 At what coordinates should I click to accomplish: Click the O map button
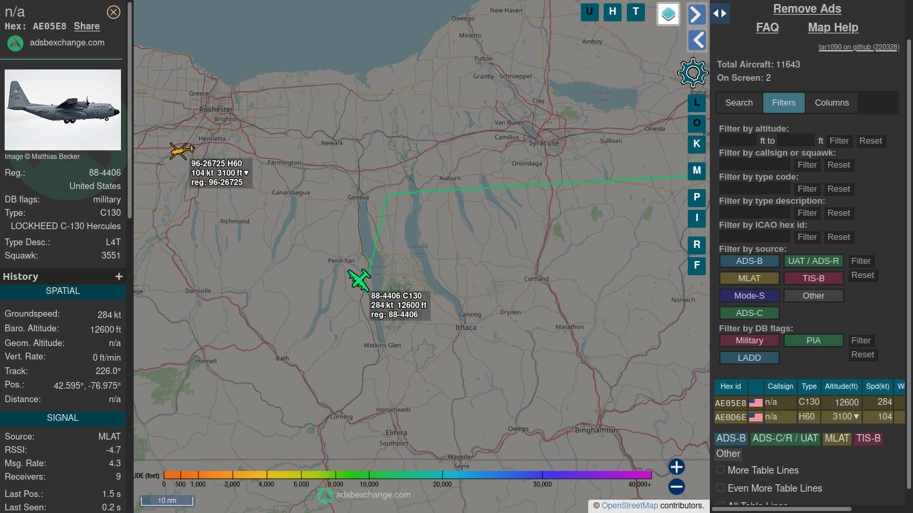tap(697, 123)
